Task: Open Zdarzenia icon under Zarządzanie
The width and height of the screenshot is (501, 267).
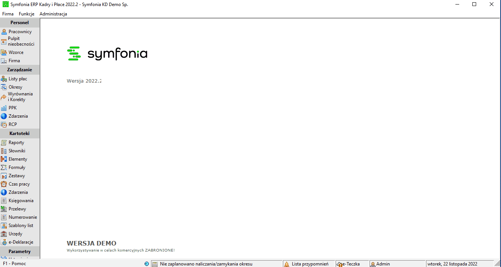Action: pos(4,116)
